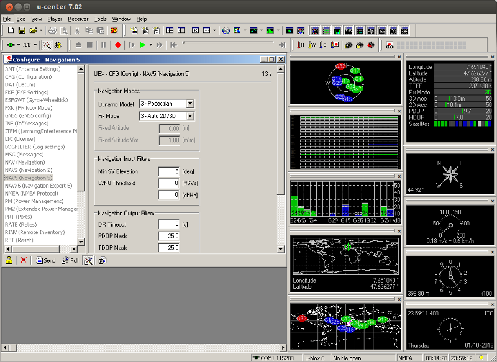The width and height of the screenshot is (497, 362).
Task: Select RST (Reset) in message list
Action: (x=19, y=240)
